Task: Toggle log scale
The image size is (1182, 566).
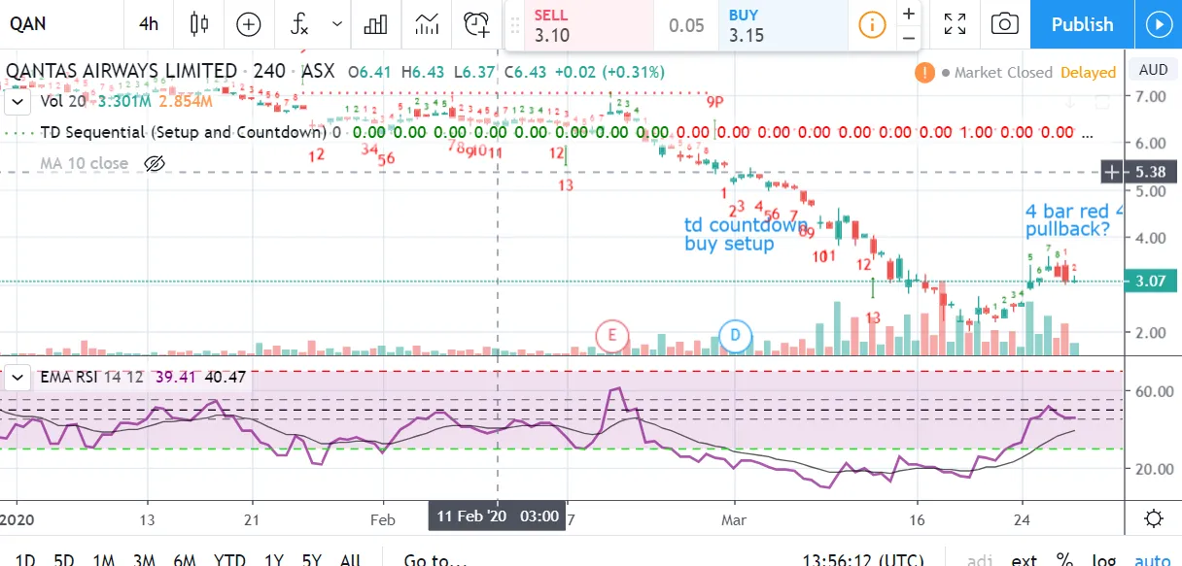Action: coord(1102,559)
